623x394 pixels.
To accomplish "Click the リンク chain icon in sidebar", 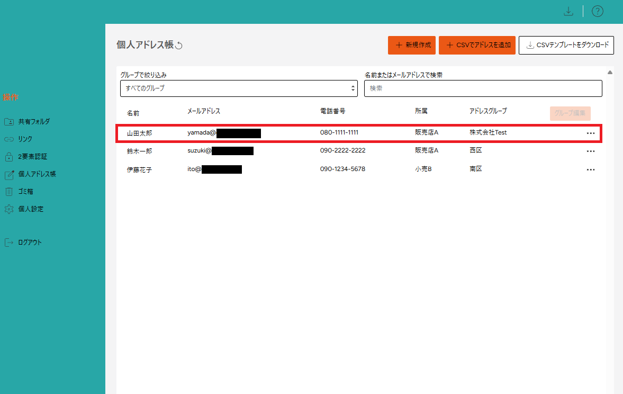I will coord(9,139).
